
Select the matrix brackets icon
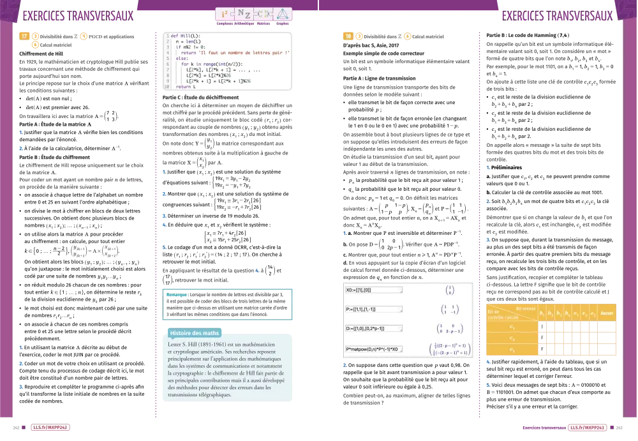point(263,13)
